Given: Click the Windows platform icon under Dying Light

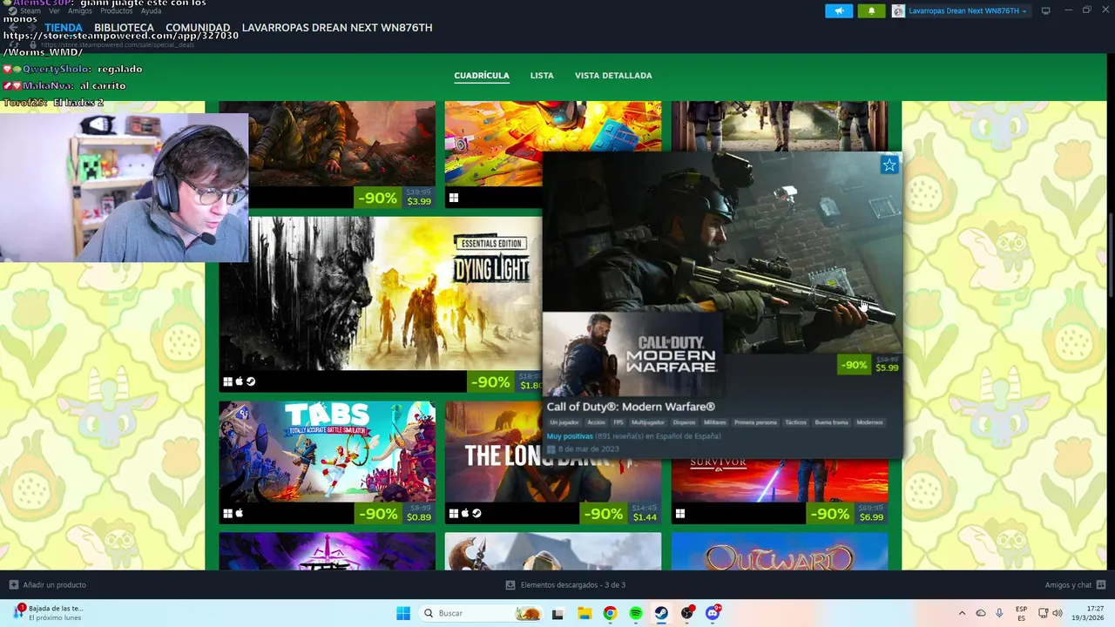Looking at the screenshot, I should coord(227,381).
